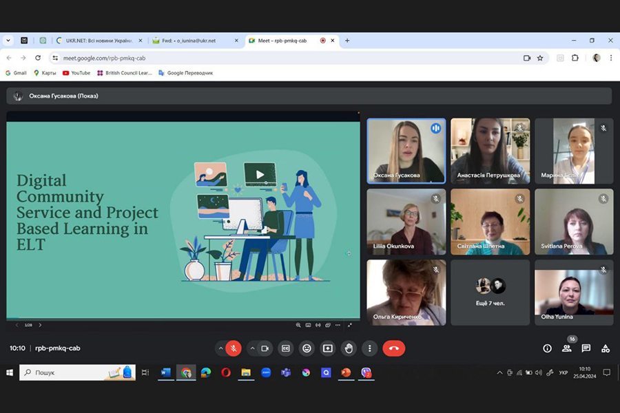This screenshot has height=413, width=620.
Task: Reload the Meet page
Action: point(38,58)
